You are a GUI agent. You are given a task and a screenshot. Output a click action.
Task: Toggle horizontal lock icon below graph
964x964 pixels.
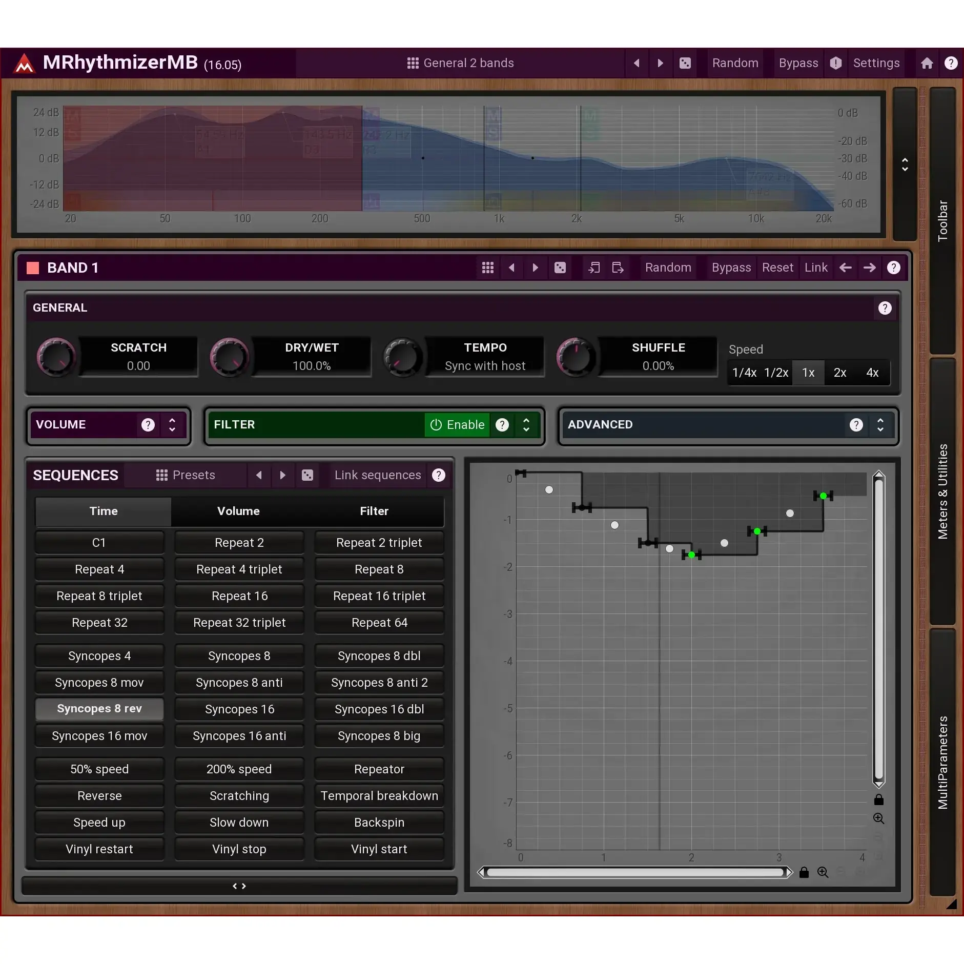coord(804,872)
